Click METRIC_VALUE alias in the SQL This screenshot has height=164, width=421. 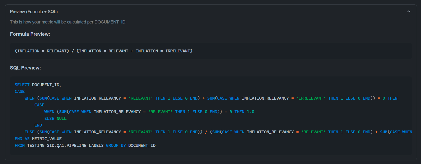click(x=47, y=139)
